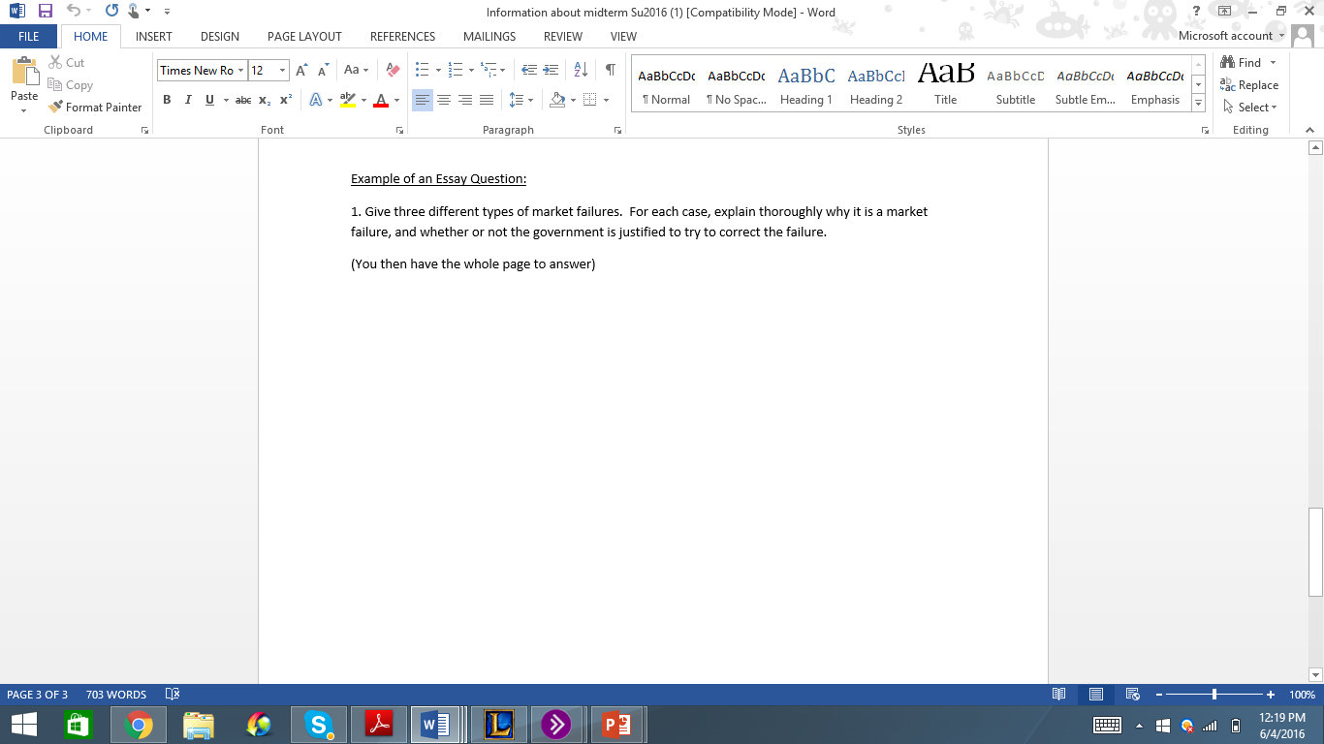
Task: Collapse the ribbon with the arrow
Action: (1309, 130)
